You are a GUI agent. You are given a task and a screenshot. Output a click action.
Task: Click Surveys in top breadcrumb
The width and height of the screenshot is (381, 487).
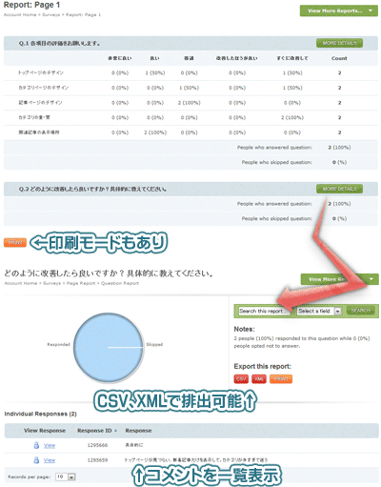51,14
